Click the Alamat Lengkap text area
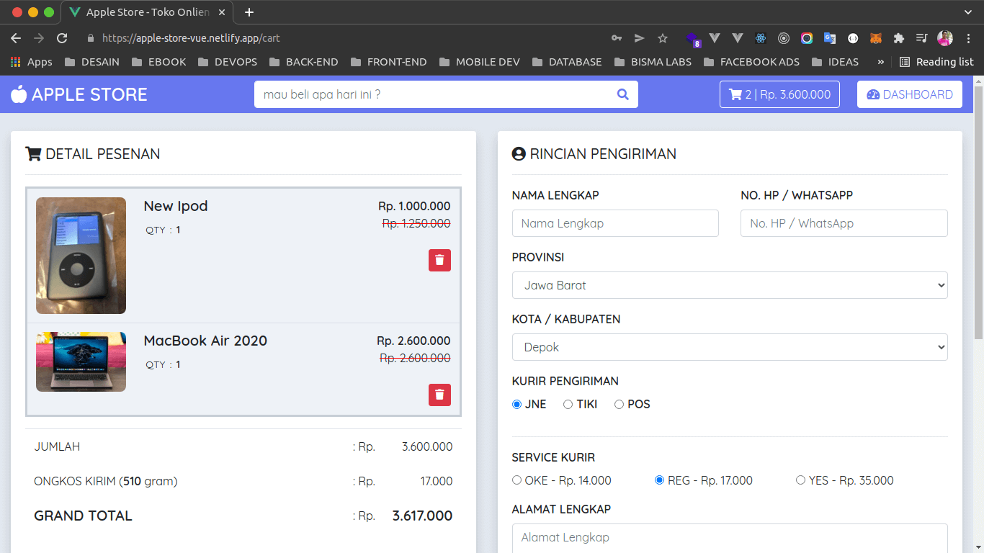The height and width of the screenshot is (553, 984). 730,538
